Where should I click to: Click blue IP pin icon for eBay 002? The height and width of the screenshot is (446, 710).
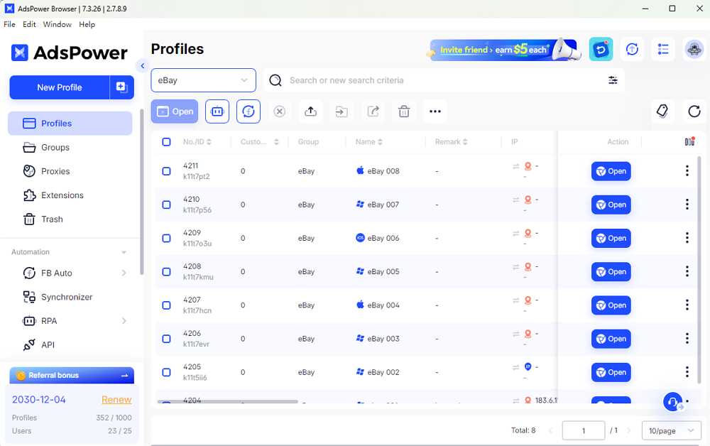click(528, 366)
